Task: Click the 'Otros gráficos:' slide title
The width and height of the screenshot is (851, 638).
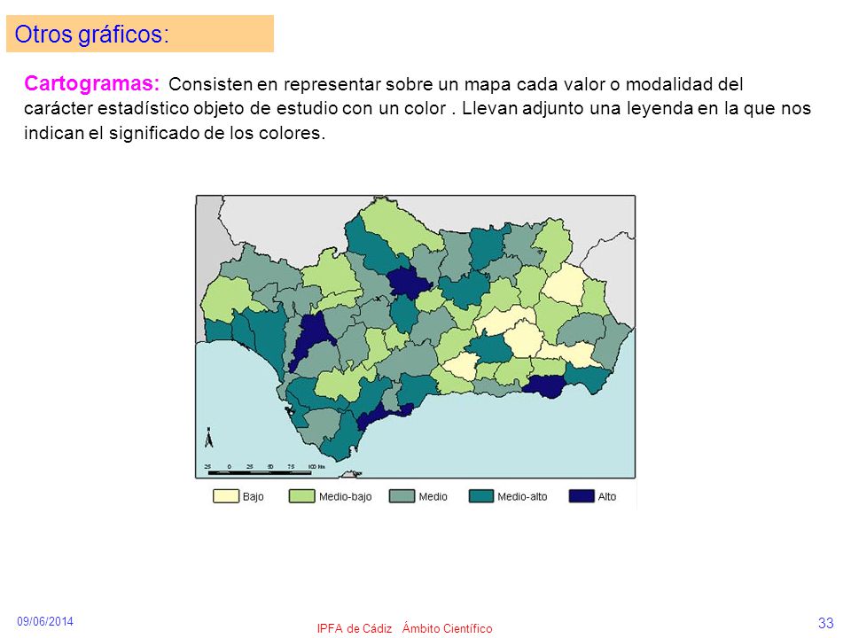Action: coord(91,35)
